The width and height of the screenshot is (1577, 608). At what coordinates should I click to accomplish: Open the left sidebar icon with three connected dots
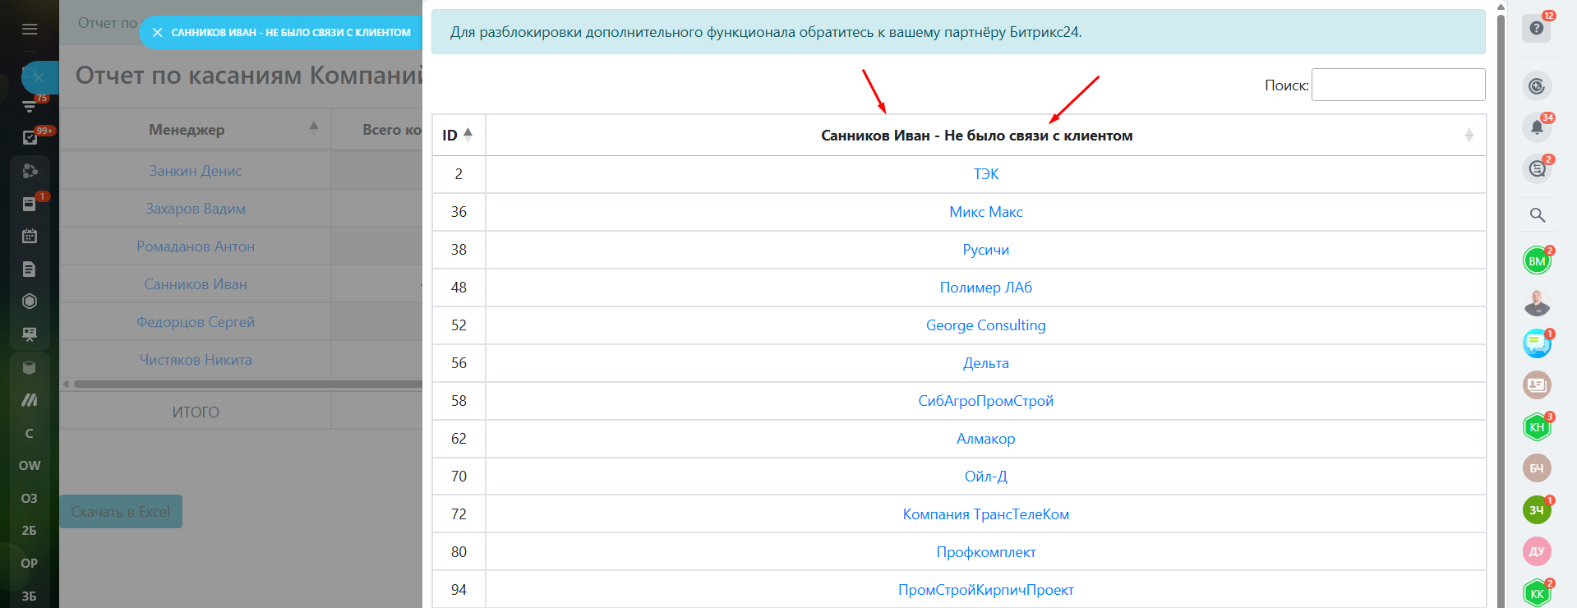(x=30, y=171)
